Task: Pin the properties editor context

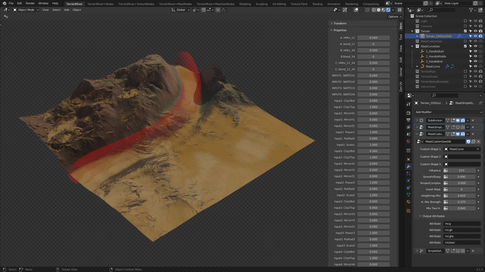Action: pos(480,103)
